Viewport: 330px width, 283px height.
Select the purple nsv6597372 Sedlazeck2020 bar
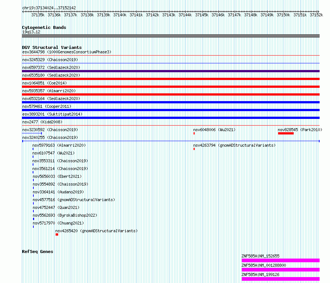point(171,71)
